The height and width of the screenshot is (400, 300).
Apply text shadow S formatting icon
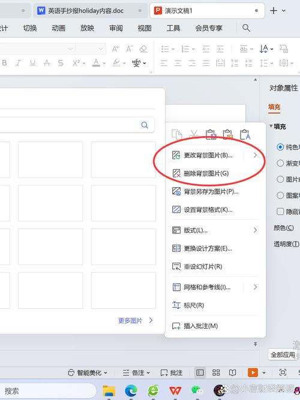tap(61, 63)
